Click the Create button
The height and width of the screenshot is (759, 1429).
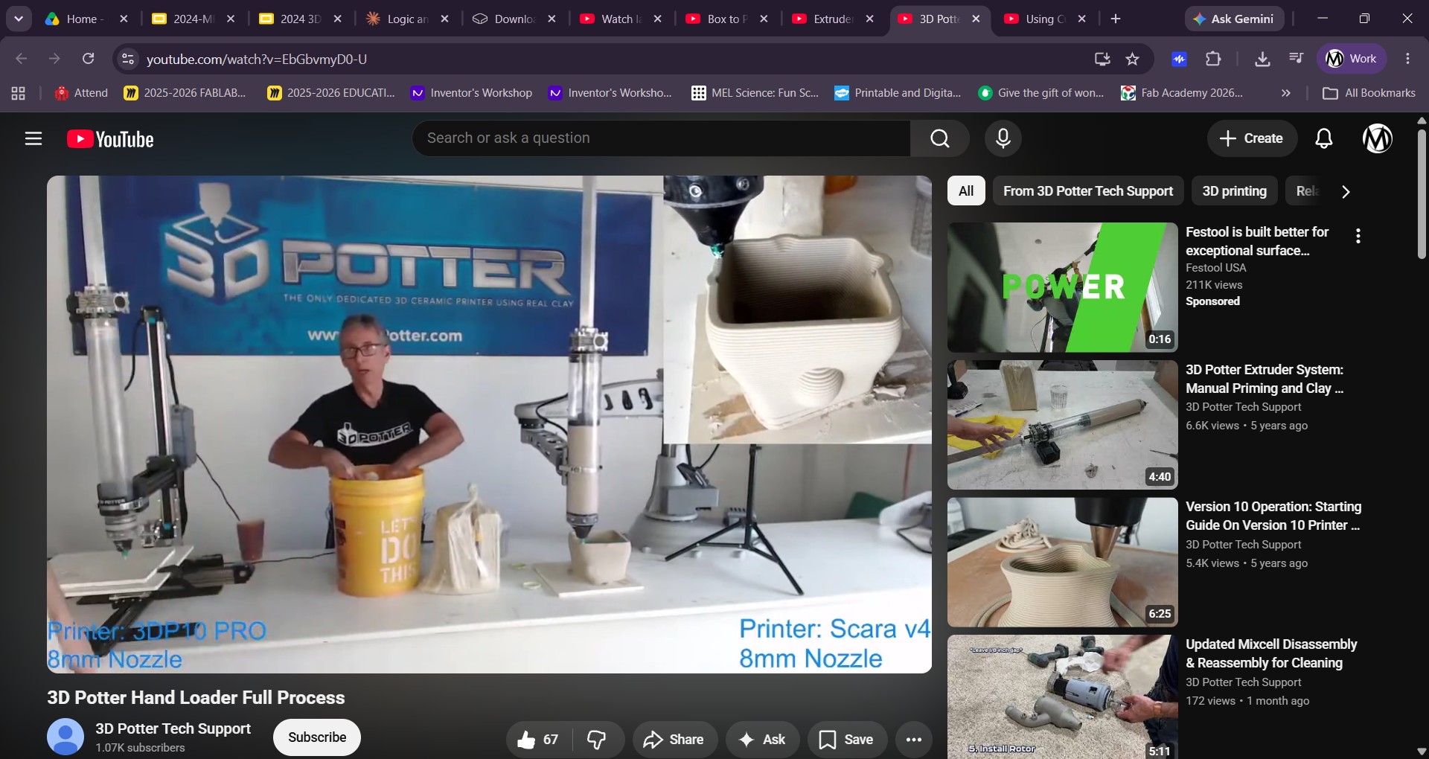(x=1252, y=138)
